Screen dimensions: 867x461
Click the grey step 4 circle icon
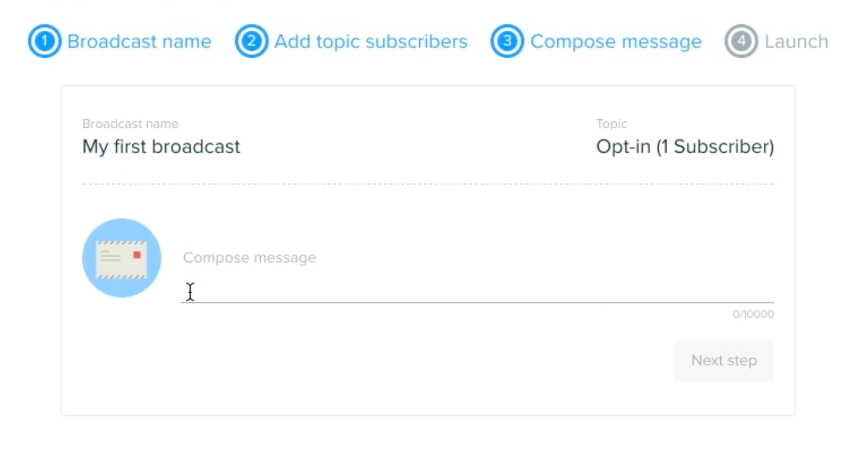pos(742,41)
